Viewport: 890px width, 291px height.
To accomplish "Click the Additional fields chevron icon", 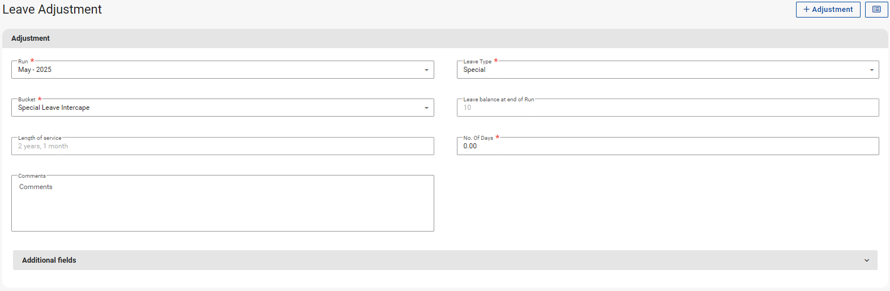I will click(866, 260).
